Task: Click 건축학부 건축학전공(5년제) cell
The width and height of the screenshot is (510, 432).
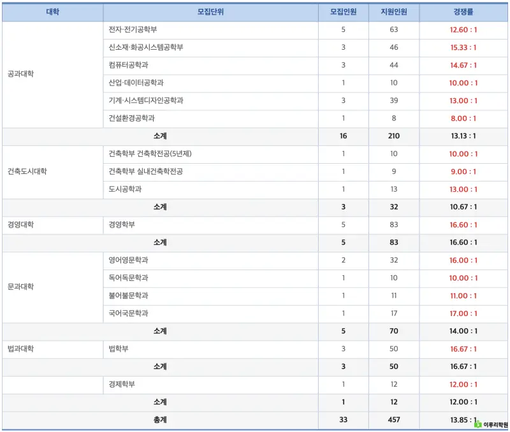Action: point(210,154)
